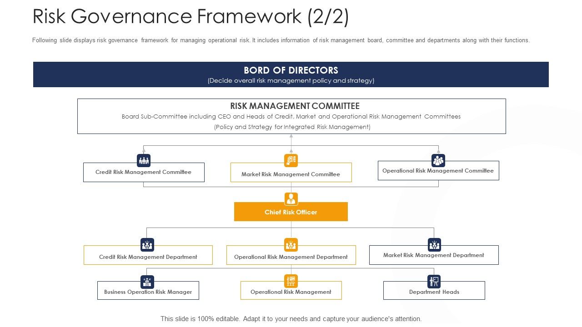Click the Department Heads presentation icon

[434, 282]
